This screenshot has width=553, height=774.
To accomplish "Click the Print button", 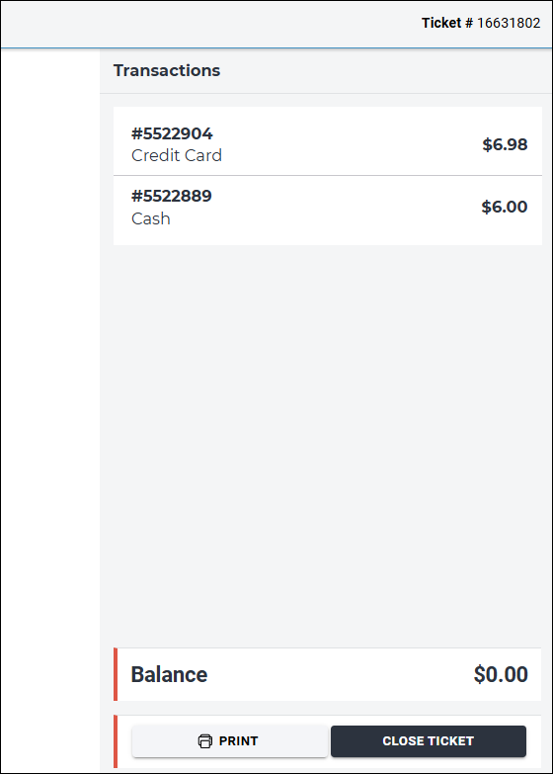I will 229,741.
